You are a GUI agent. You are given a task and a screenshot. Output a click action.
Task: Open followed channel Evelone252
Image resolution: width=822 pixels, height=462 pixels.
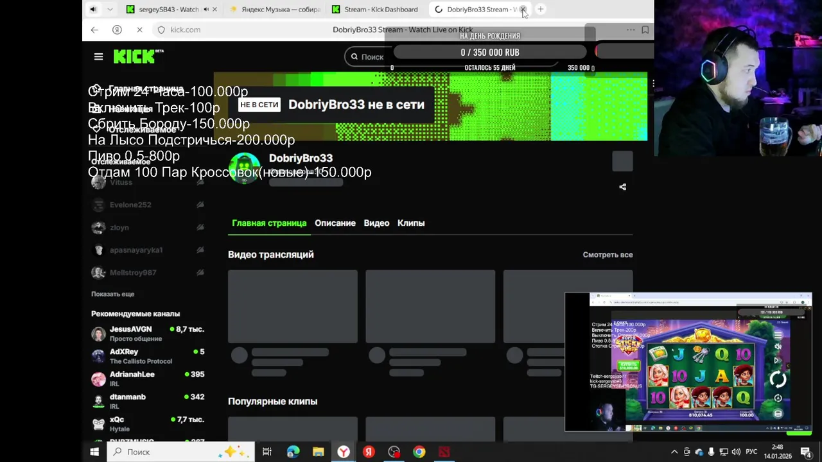coord(148,205)
